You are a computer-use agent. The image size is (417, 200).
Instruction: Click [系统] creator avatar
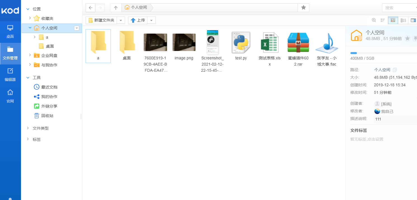pyautogui.click(x=377, y=104)
